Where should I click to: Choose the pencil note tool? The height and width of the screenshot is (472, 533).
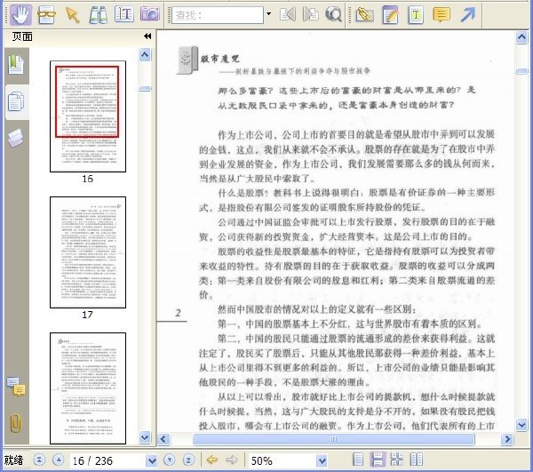[x=390, y=14]
